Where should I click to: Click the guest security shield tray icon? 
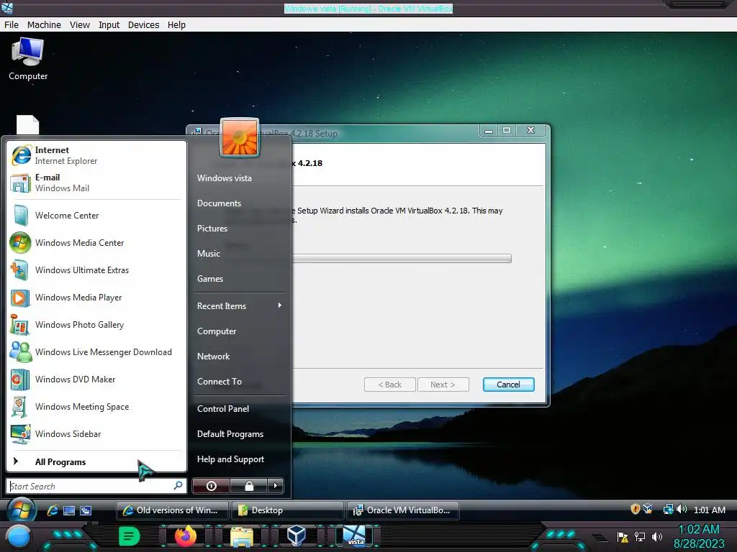click(635, 509)
